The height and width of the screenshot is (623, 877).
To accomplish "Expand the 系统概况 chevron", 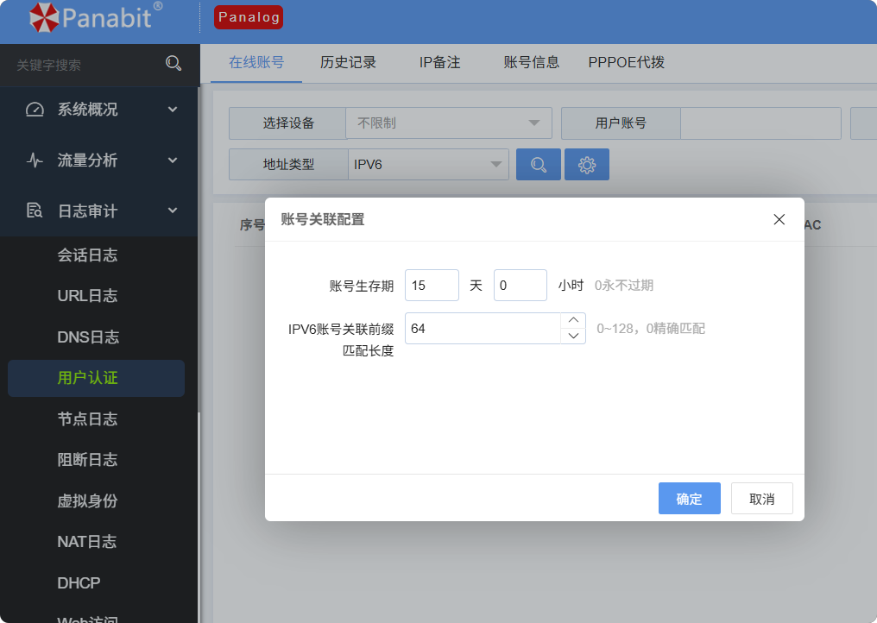I will point(173,110).
